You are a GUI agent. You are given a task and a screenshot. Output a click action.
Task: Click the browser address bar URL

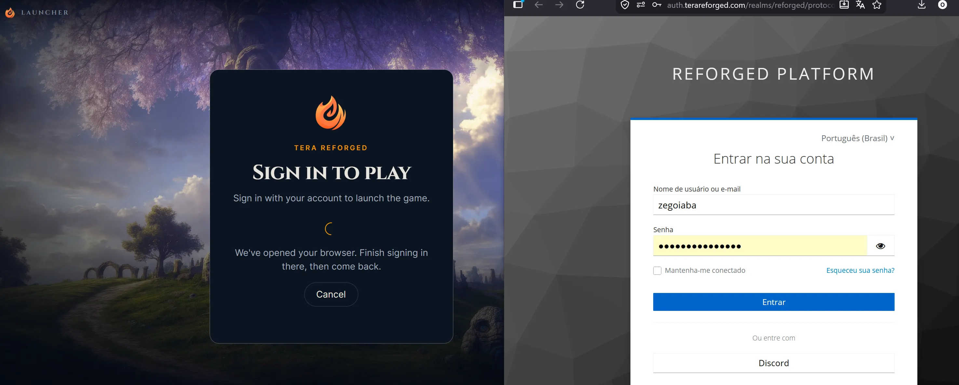click(x=750, y=5)
